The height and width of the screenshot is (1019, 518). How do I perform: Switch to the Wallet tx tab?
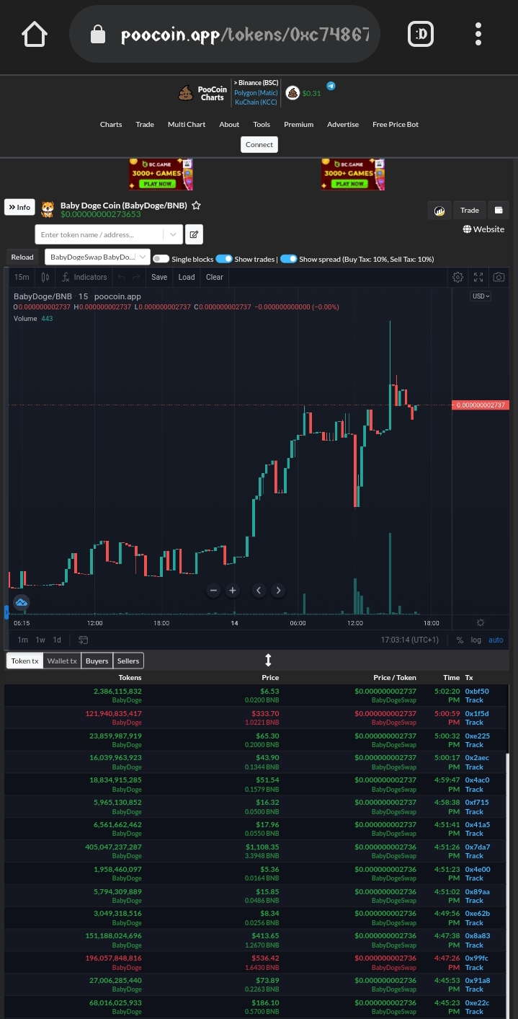62,661
